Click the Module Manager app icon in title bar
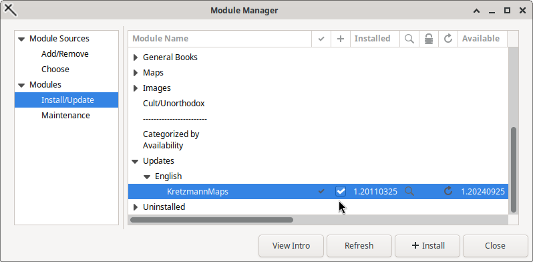Screen dimensions: 533x262 coord(10,10)
